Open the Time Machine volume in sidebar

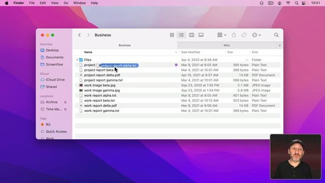[53, 109]
